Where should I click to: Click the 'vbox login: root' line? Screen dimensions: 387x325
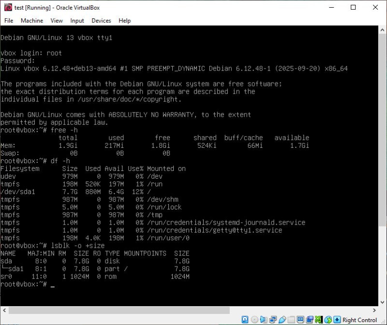pos(31,53)
